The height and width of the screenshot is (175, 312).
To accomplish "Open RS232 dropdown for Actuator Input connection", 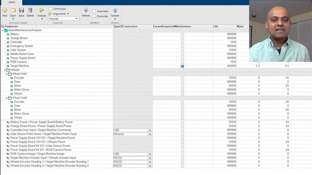I will [x=150, y=158].
